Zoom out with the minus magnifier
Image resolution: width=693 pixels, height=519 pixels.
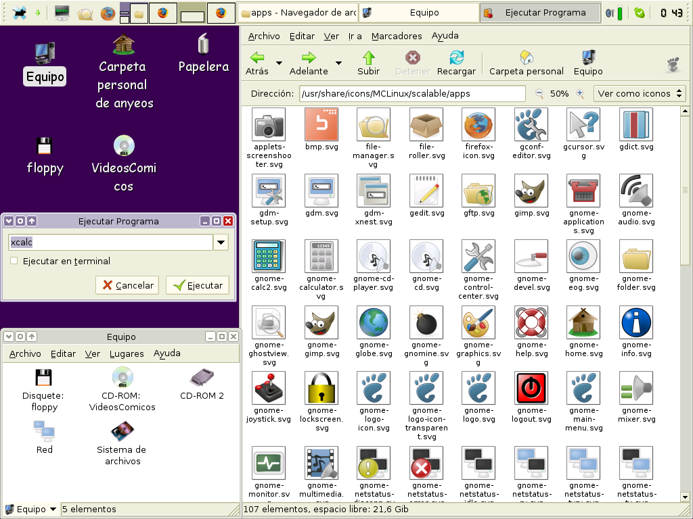[539, 93]
